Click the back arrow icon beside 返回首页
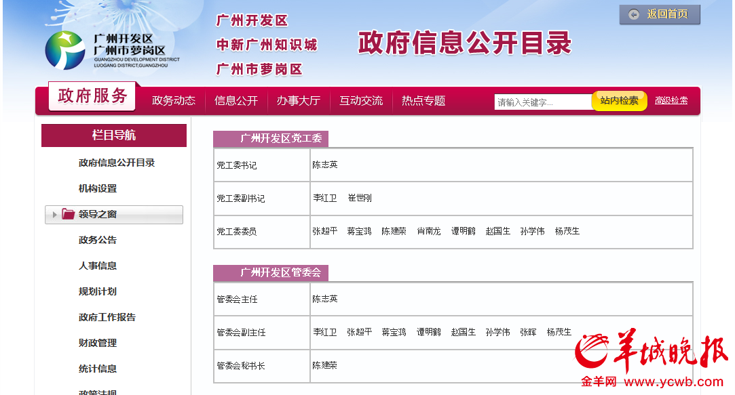735x395 pixels. (x=634, y=14)
